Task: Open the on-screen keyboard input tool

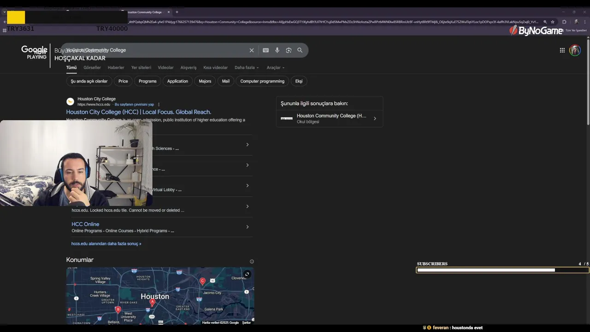Action: (265, 50)
